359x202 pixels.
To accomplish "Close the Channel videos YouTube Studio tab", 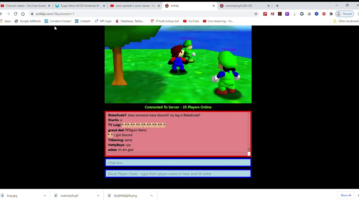I will pyautogui.click(x=49, y=6).
